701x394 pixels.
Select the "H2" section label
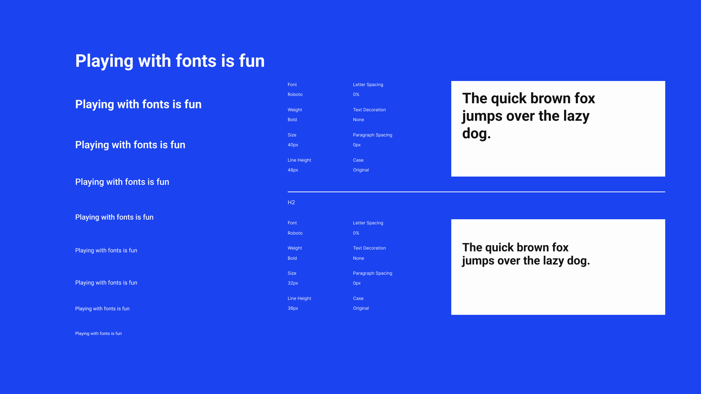coord(291,202)
